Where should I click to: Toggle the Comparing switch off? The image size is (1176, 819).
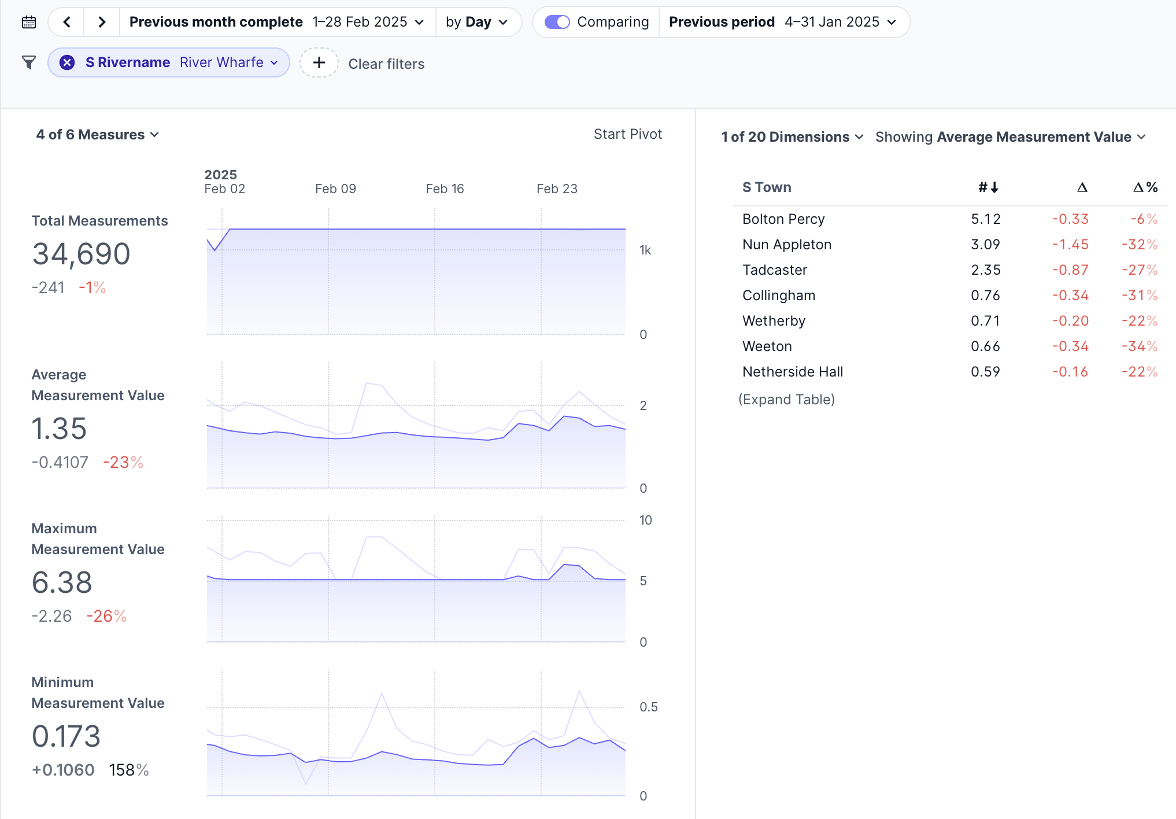coord(557,22)
